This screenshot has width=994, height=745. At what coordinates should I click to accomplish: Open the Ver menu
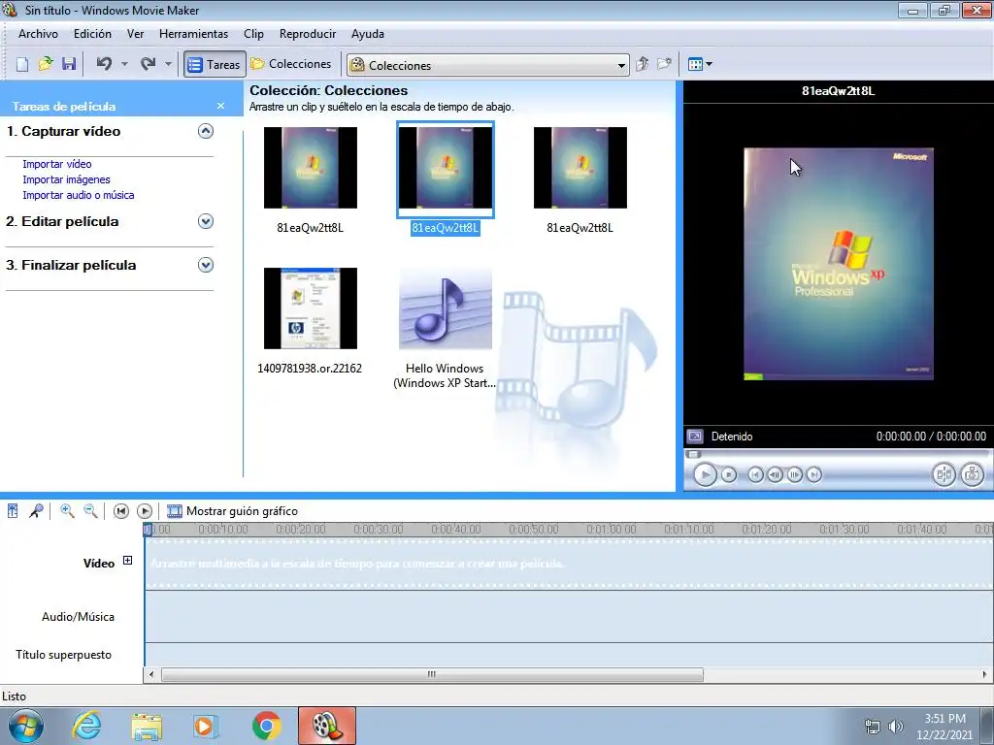coord(135,34)
